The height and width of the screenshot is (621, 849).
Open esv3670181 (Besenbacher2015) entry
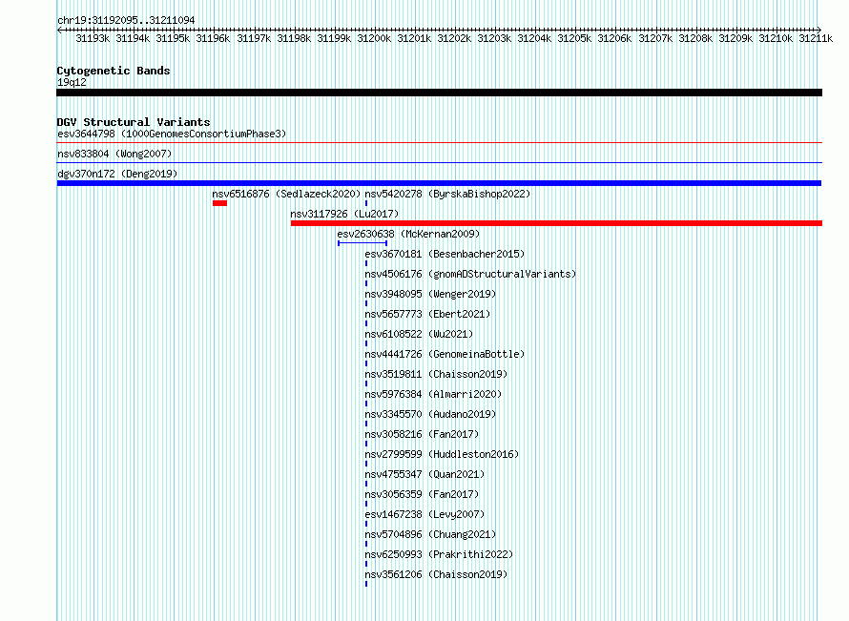point(445,254)
